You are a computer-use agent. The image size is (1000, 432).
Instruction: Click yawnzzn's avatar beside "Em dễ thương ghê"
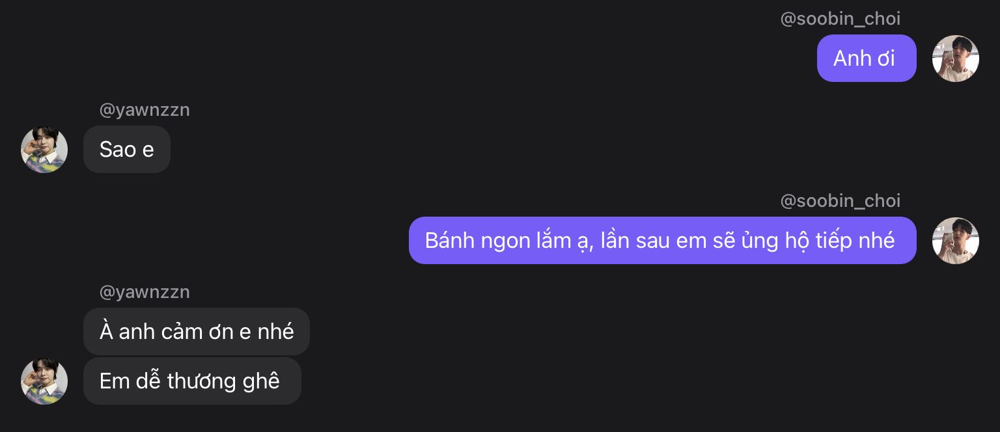[44, 381]
